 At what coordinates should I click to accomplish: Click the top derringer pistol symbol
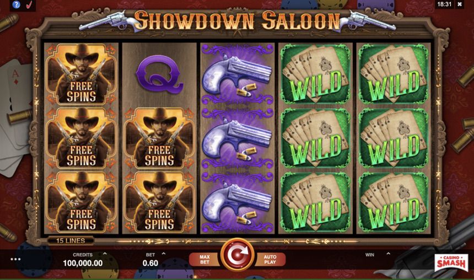pos(238,74)
